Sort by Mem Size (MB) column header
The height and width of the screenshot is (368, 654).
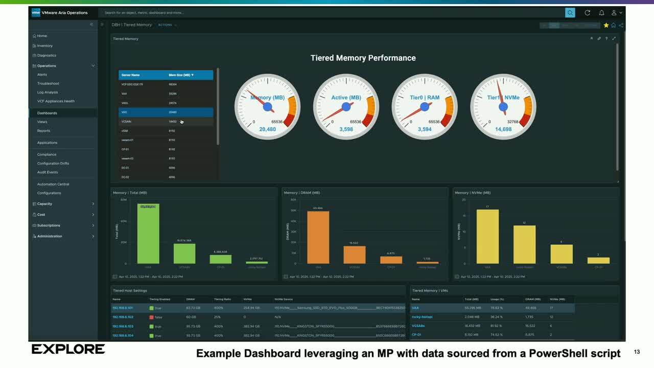pos(181,75)
